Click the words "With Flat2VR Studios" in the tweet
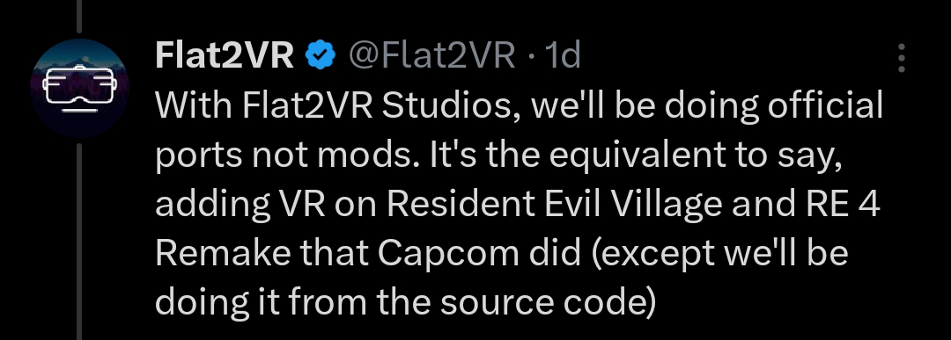 tap(336, 106)
